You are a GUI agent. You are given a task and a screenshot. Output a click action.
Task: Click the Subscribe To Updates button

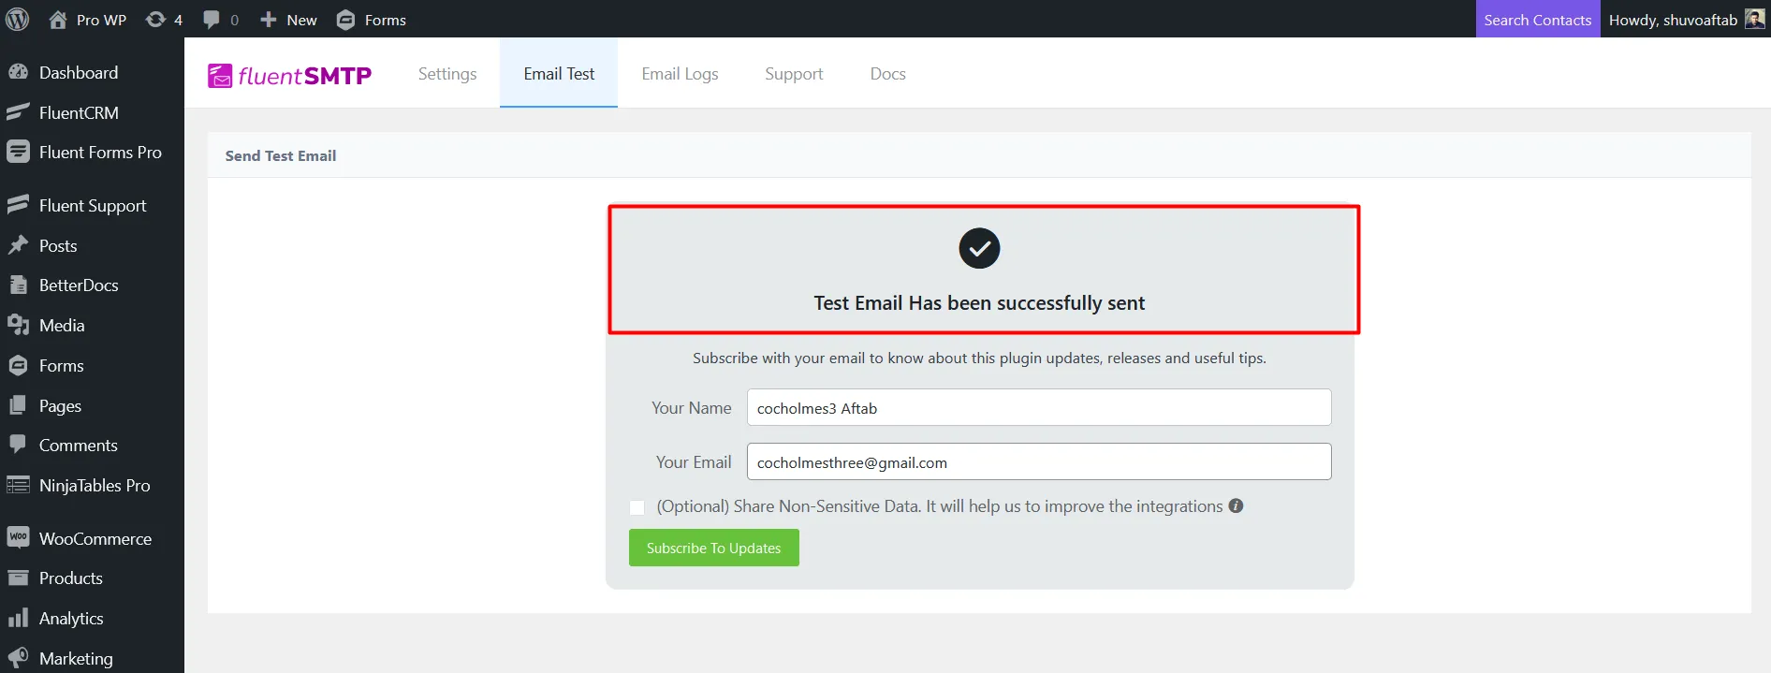pyautogui.click(x=714, y=548)
